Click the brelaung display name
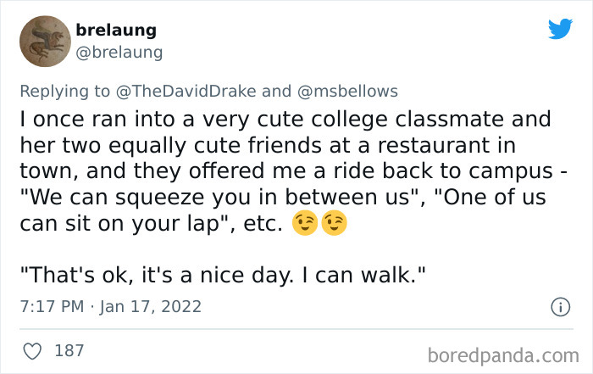 116,31
